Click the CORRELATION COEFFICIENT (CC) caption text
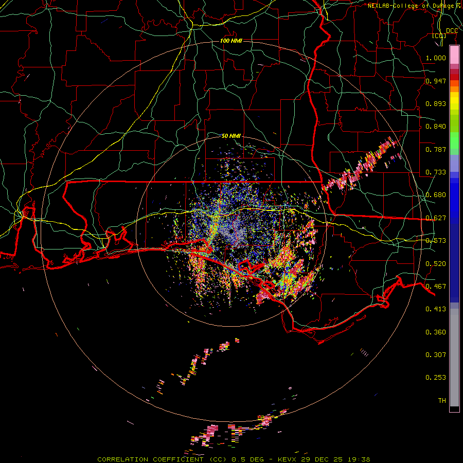The height and width of the screenshot is (463, 463). [x=162, y=459]
